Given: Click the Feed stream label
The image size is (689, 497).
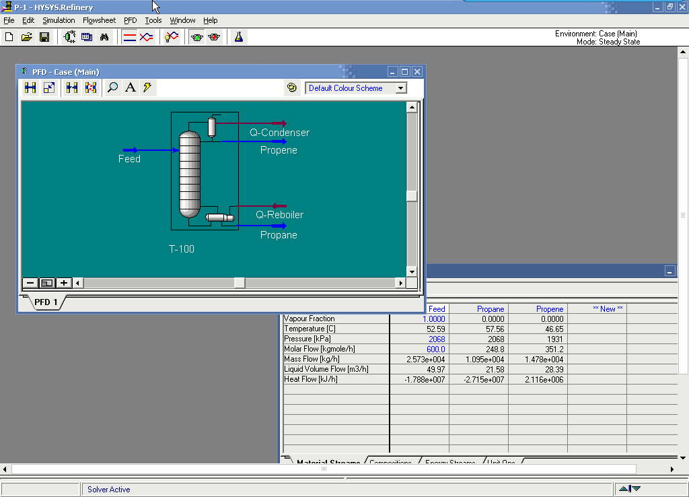Looking at the screenshot, I should 129,159.
